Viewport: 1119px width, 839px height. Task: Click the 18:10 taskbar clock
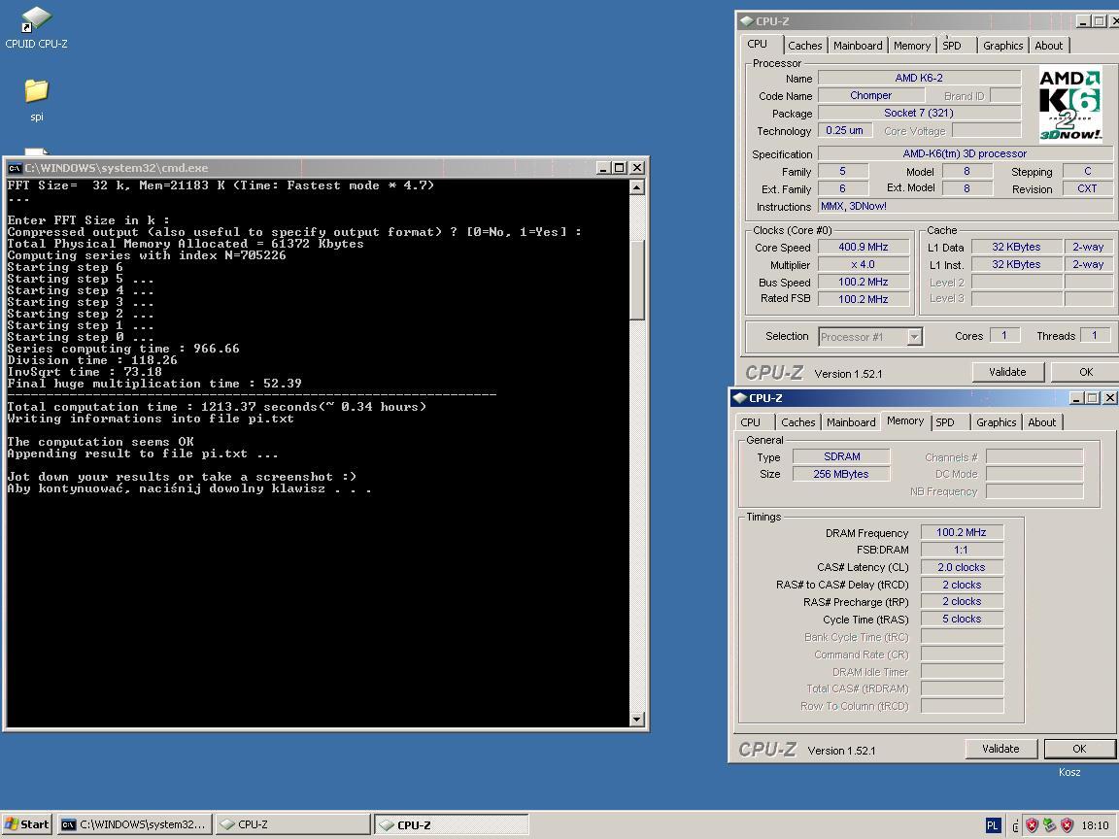pyautogui.click(x=1095, y=825)
